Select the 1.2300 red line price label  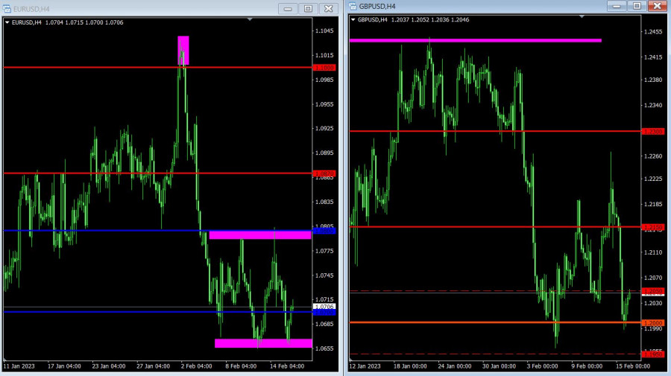(653, 131)
